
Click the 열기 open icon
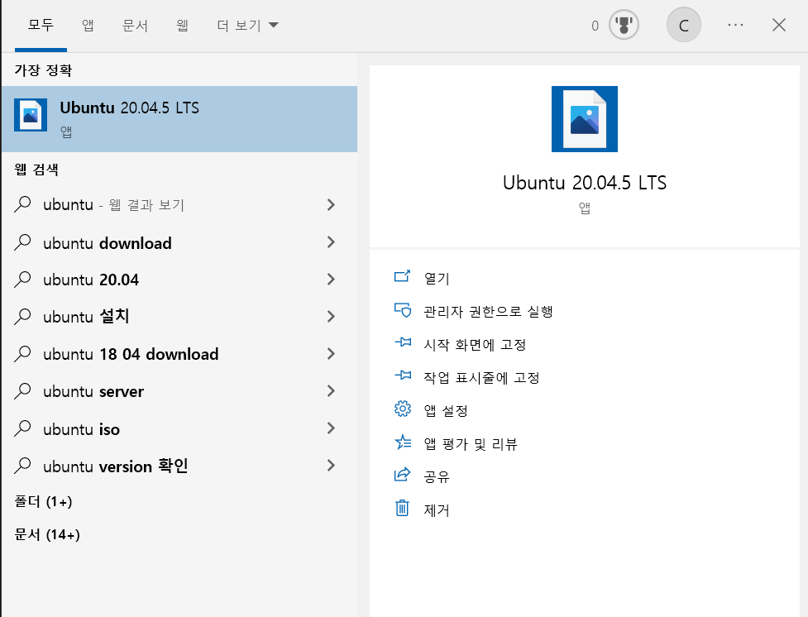(x=402, y=276)
